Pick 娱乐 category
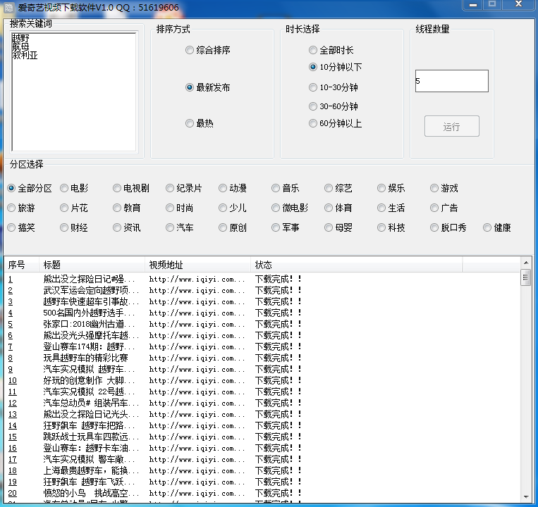538x507 pixels. point(391,188)
